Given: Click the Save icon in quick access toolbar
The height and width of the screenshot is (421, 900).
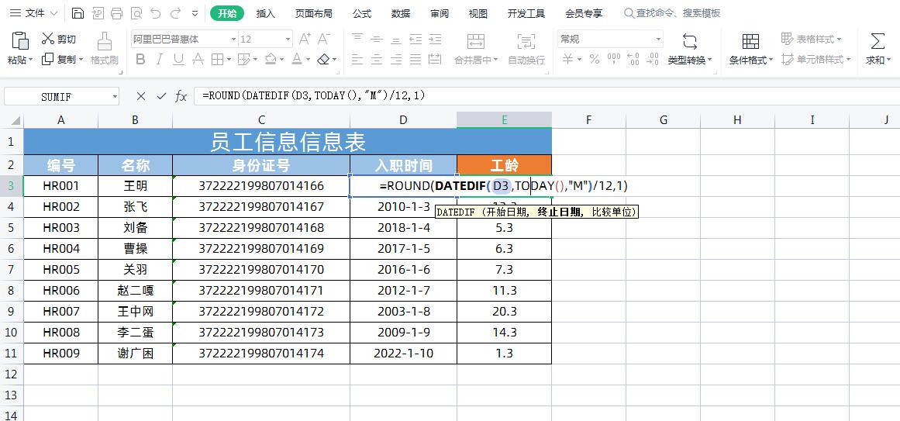Looking at the screenshot, I should [78, 13].
